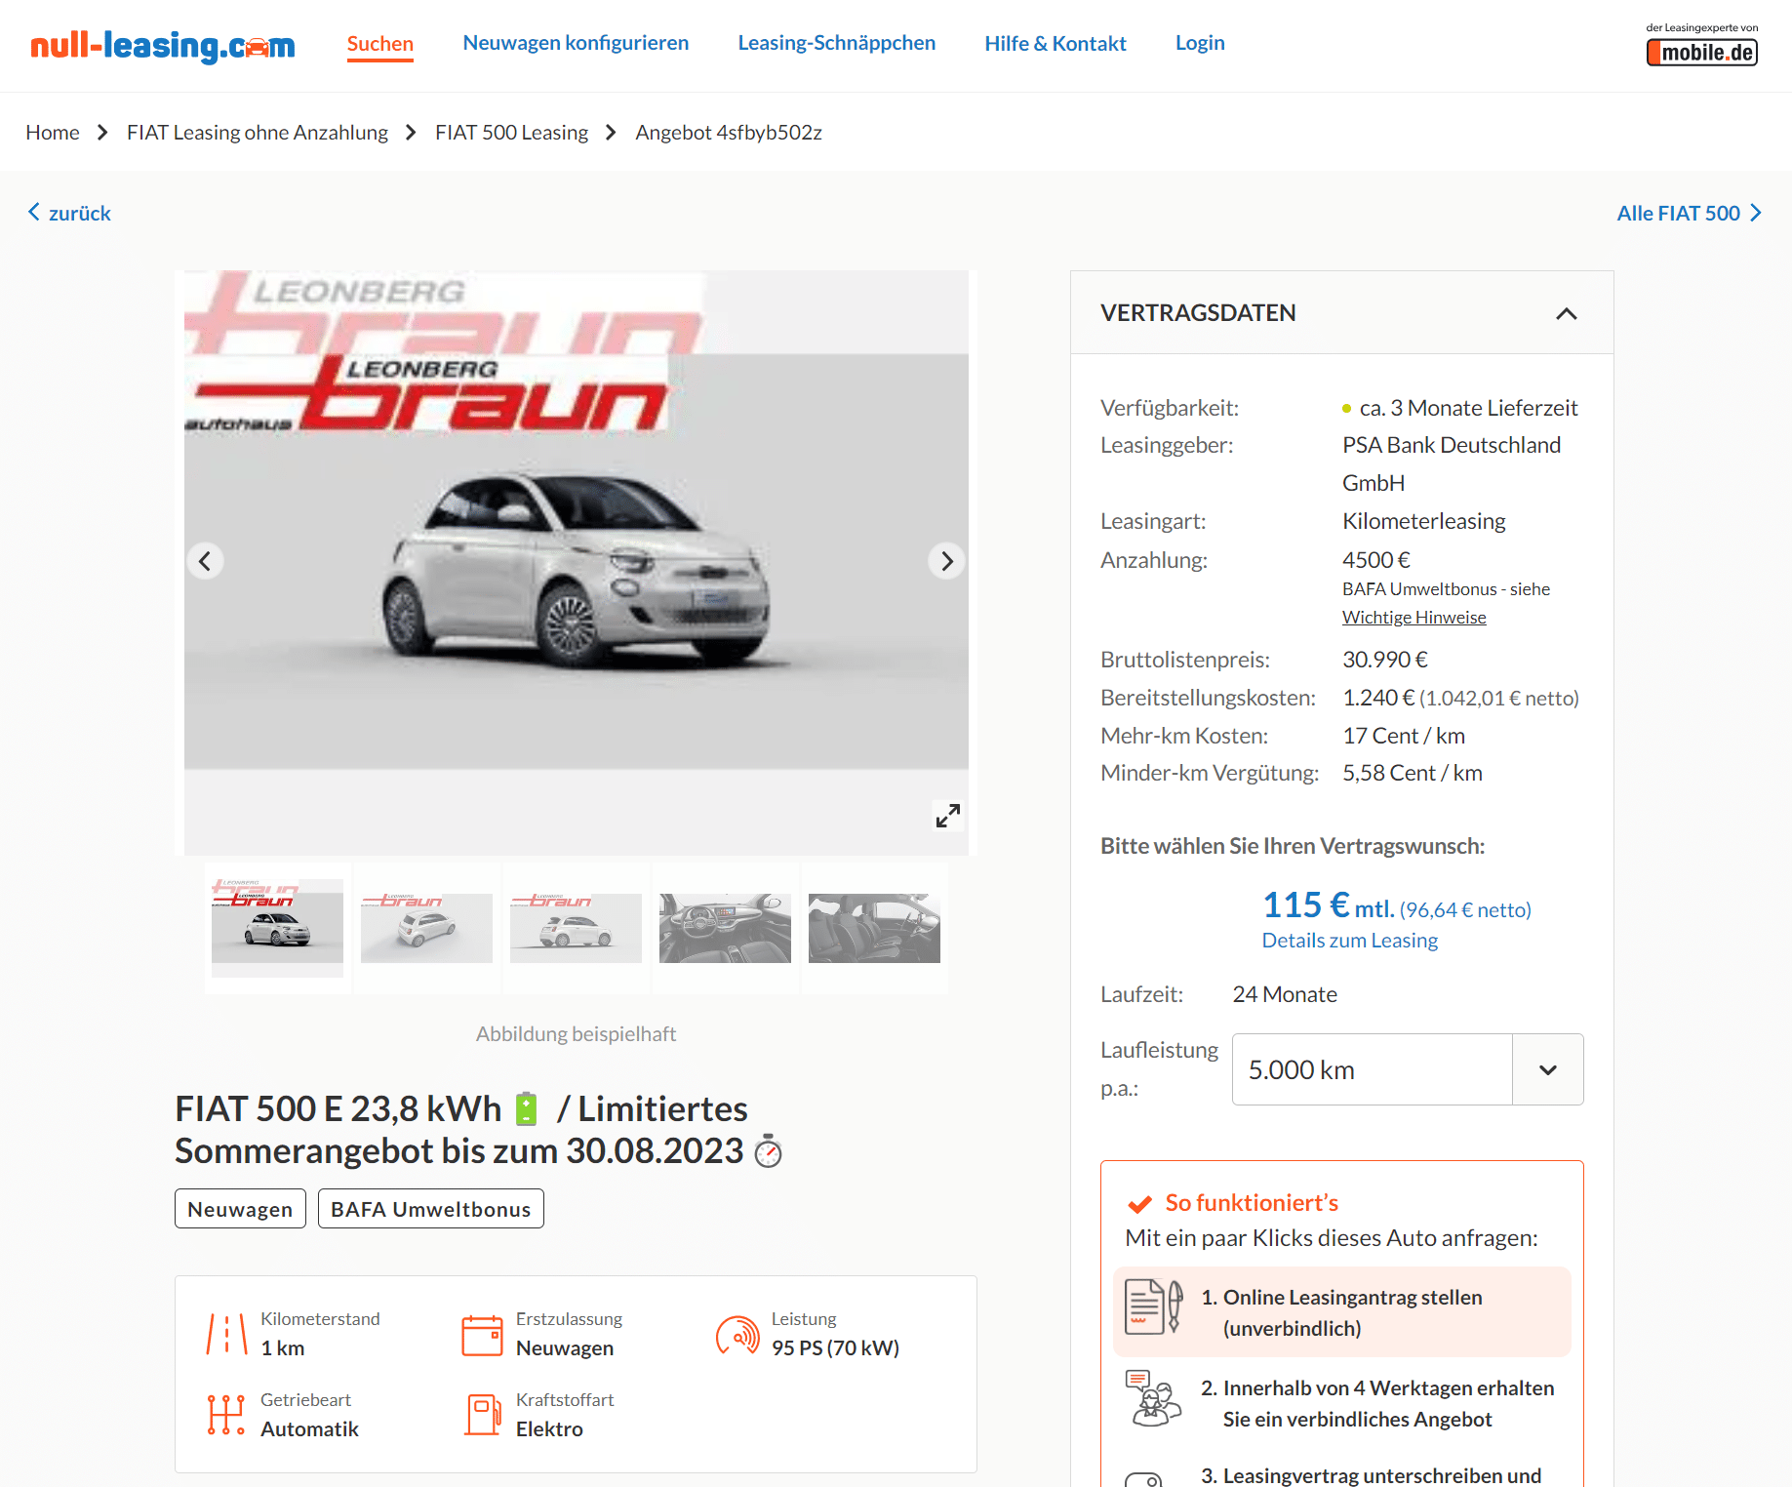Open Wichtige Hinweise link
This screenshot has height=1487, width=1792.
pyautogui.click(x=1414, y=617)
